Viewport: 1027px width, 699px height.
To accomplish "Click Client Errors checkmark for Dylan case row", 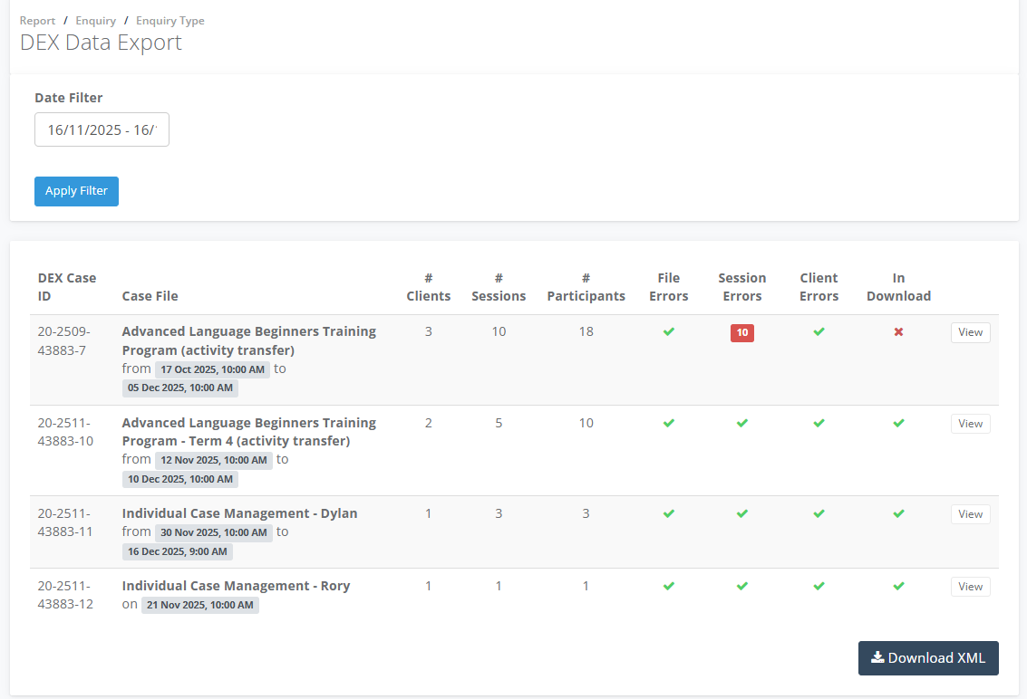I will 819,513.
